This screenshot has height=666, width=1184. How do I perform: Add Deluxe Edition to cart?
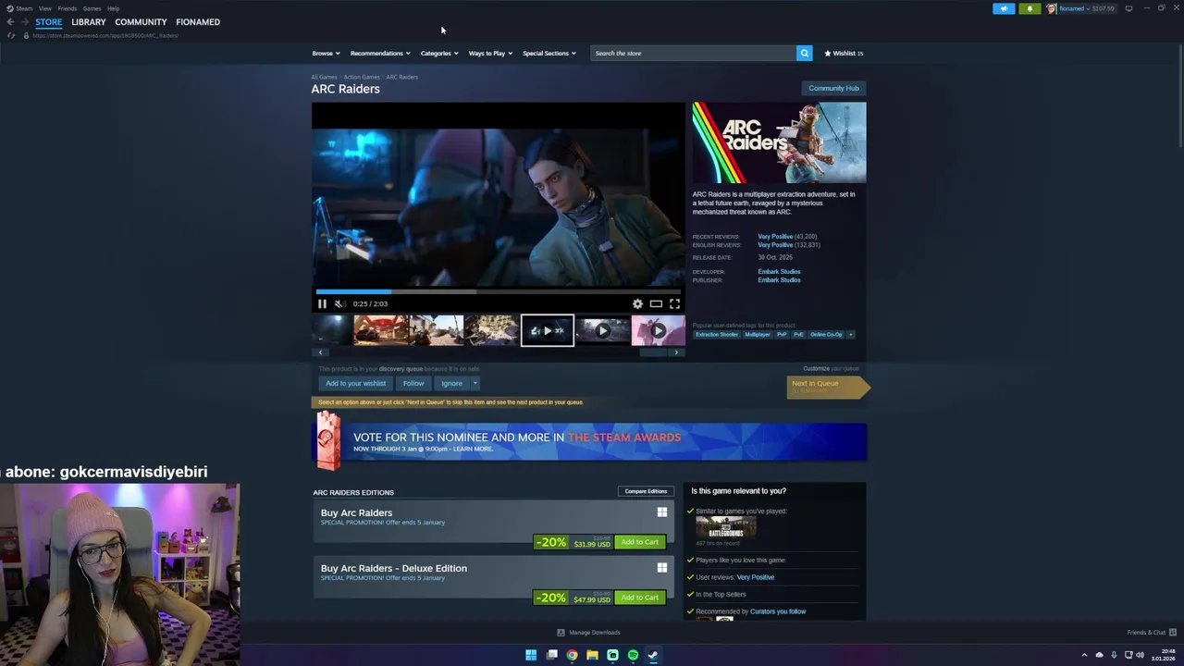pos(640,598)
